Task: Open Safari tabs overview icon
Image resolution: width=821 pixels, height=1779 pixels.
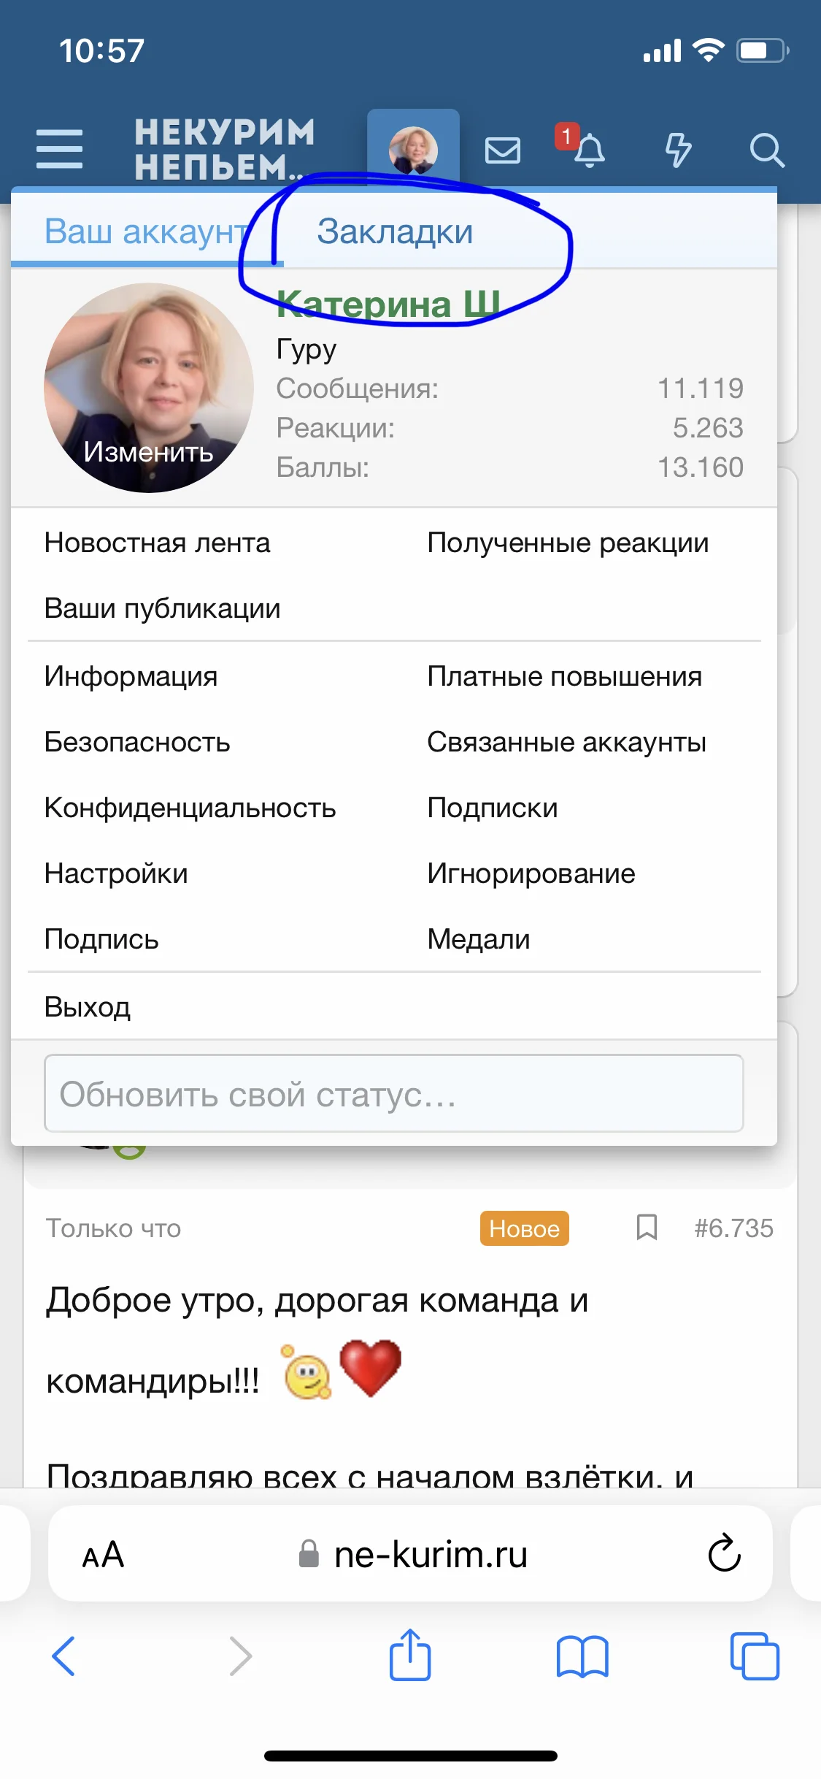Action: point(754,1656)
